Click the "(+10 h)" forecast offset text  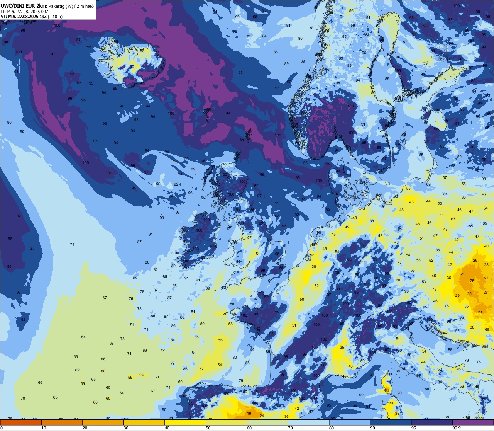(55, 17)
